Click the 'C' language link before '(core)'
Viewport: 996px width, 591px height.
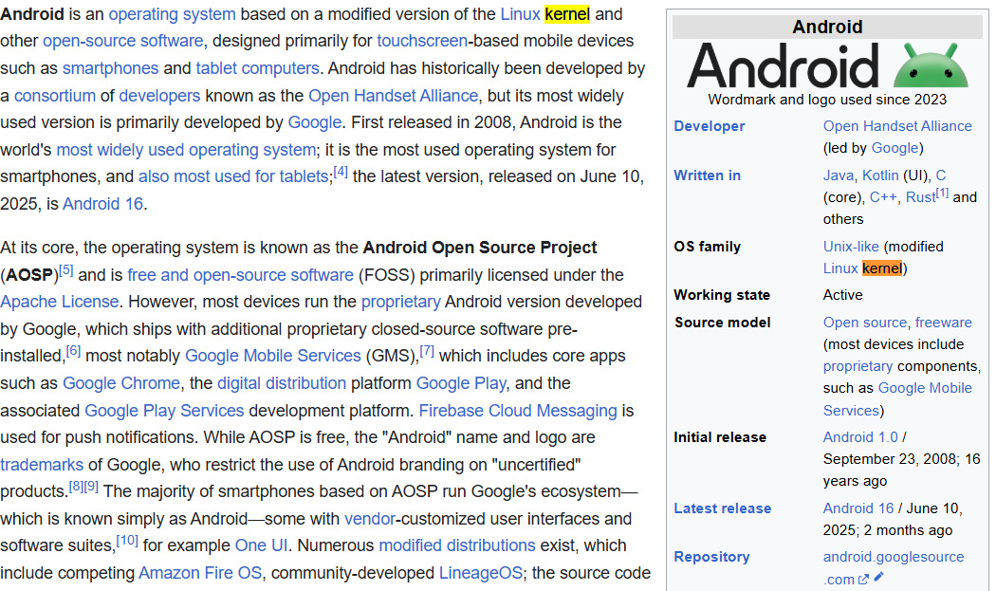pyautogui.click(x=941, y=175)
